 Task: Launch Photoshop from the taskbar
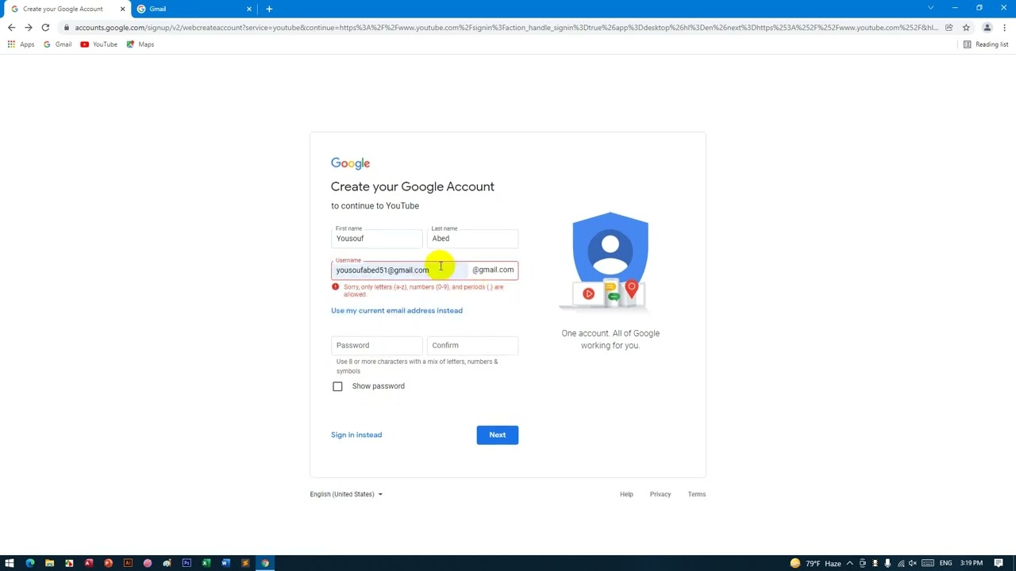pyautogui.click(x=187, y=563)
